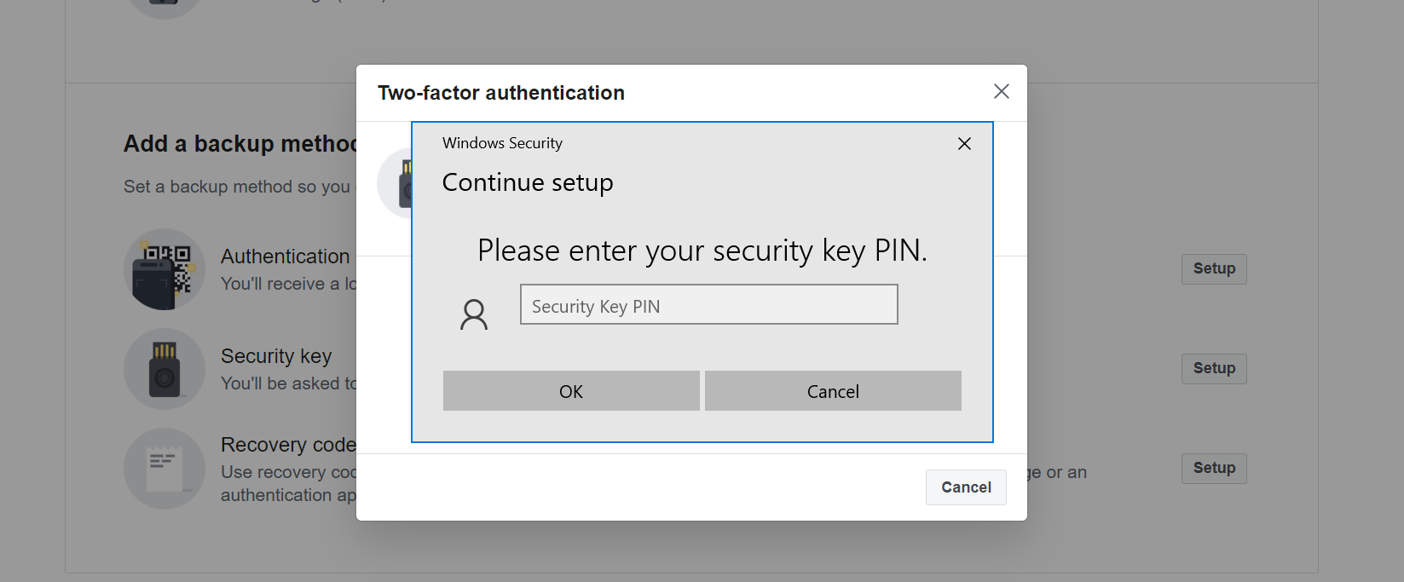Click the Recovery code label text
1404x582 pixels.
pos(288,445)
